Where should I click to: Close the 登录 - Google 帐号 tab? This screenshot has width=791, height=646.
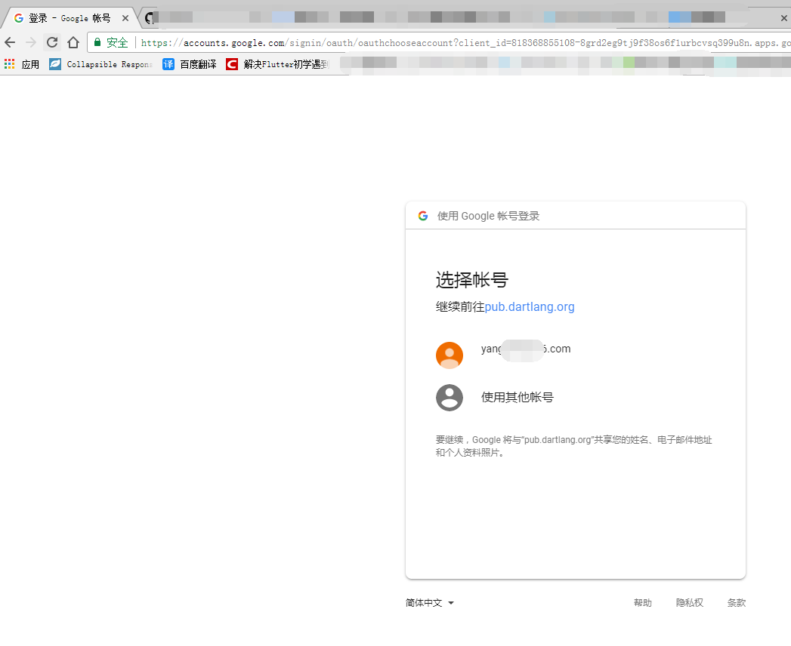125,18
